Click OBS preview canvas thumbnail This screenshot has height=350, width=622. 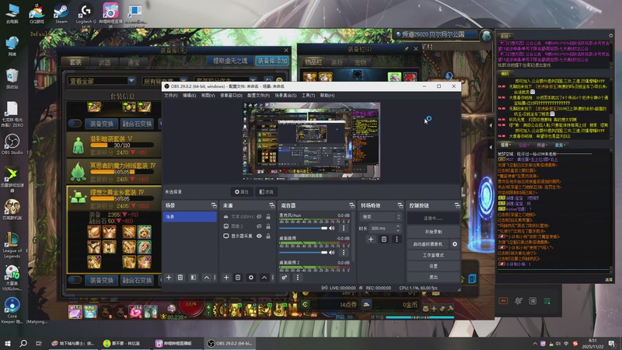point(312,141)
